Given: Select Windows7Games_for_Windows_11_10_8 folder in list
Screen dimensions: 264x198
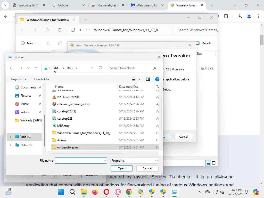Looking at the screenshot, I should tap(84, 133).
